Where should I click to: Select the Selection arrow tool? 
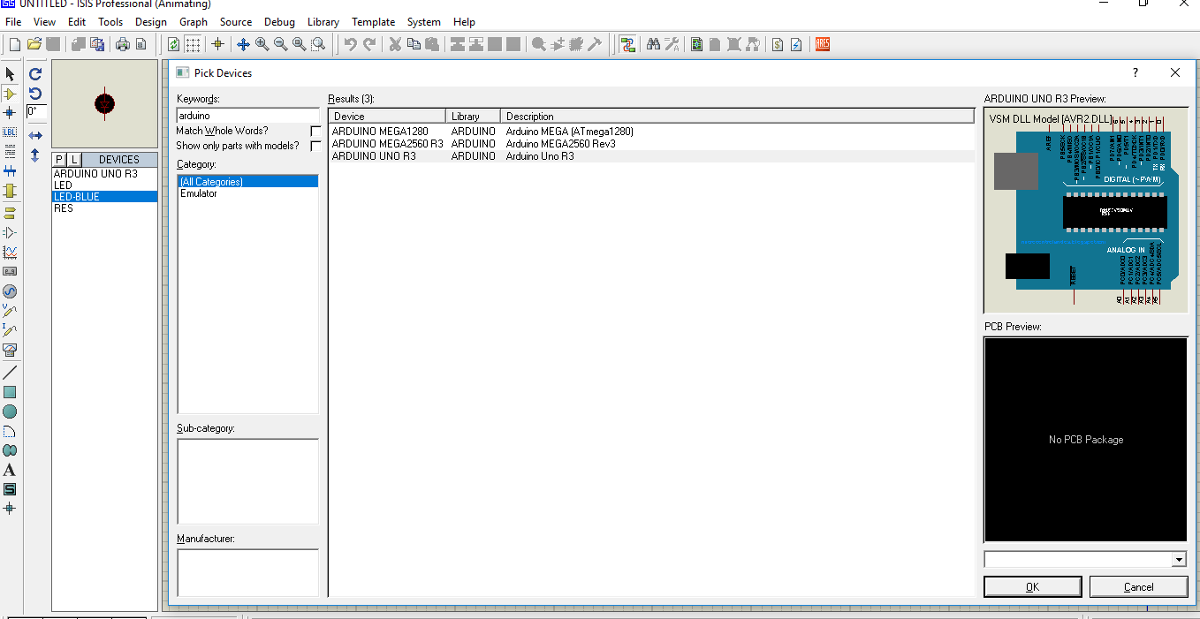pyautogui.click(x=10, y=74)
